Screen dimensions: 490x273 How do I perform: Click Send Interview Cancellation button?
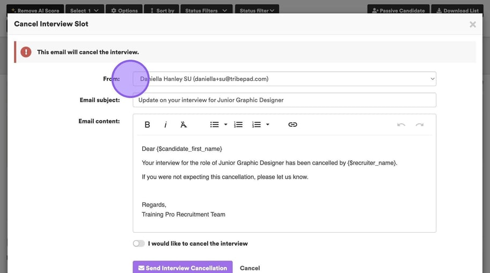click(182, 268)
